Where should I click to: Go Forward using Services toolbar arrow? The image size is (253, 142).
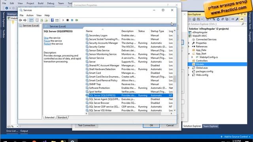[x=25, y=20]
